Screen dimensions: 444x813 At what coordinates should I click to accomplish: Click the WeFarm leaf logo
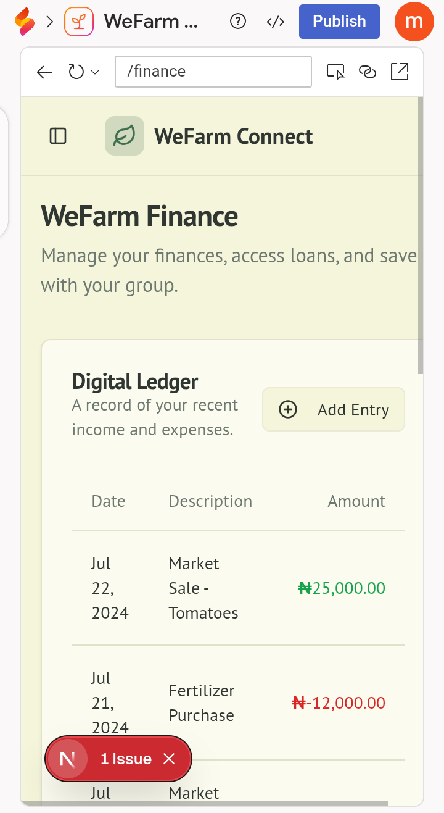point(125,136)
